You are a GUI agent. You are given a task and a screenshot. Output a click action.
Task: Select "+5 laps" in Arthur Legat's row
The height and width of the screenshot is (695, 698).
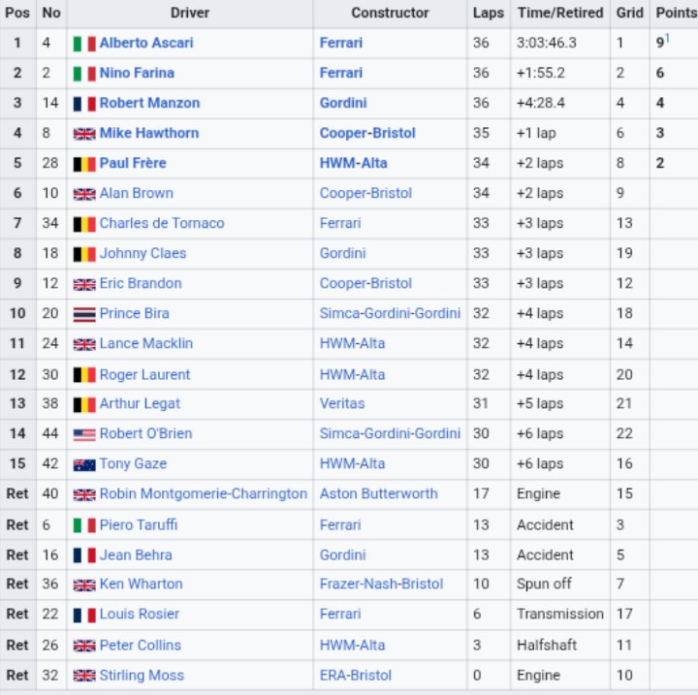(540, 403)
